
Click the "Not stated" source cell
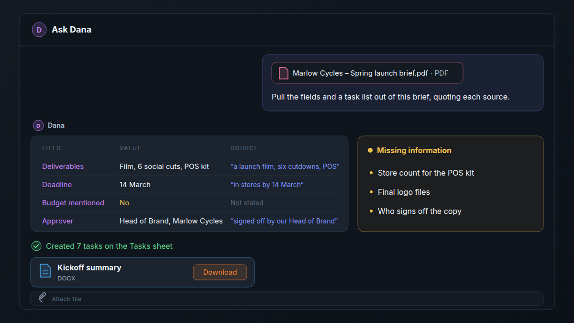pyautogui.click(x=247, y=203)
